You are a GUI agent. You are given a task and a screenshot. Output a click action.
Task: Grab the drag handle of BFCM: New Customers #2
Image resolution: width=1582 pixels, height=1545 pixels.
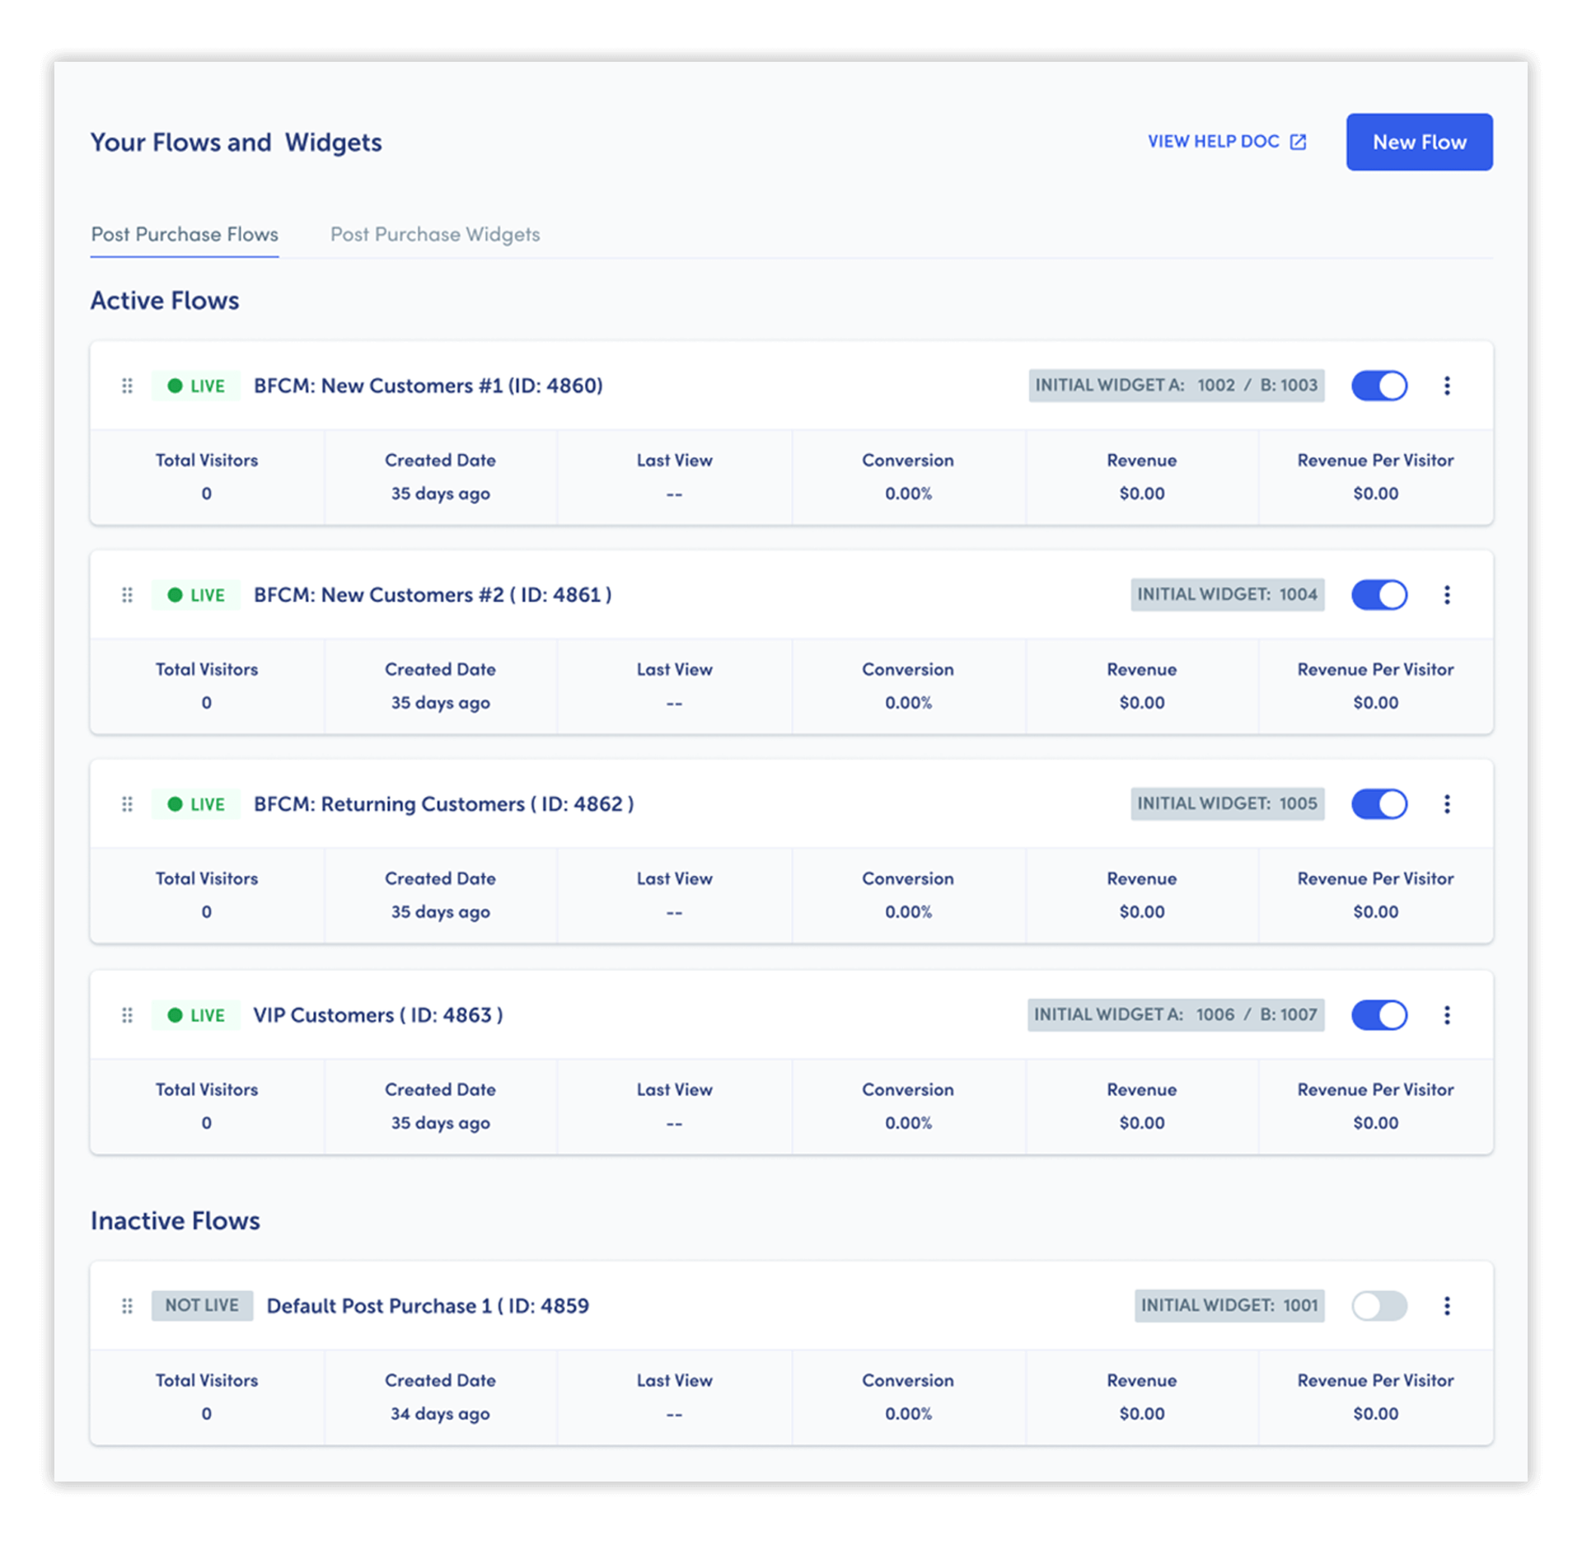click(127, 595)
